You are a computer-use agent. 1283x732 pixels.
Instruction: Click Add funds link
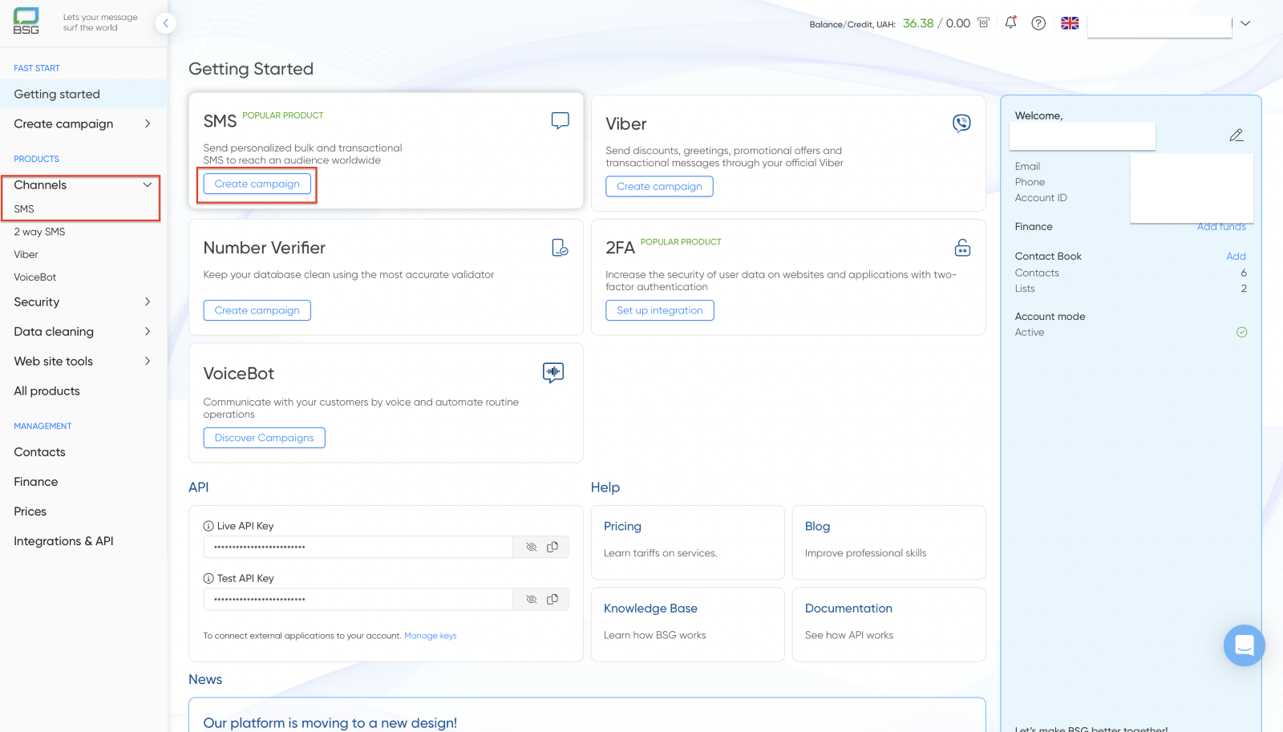[x=1221, y=227]
